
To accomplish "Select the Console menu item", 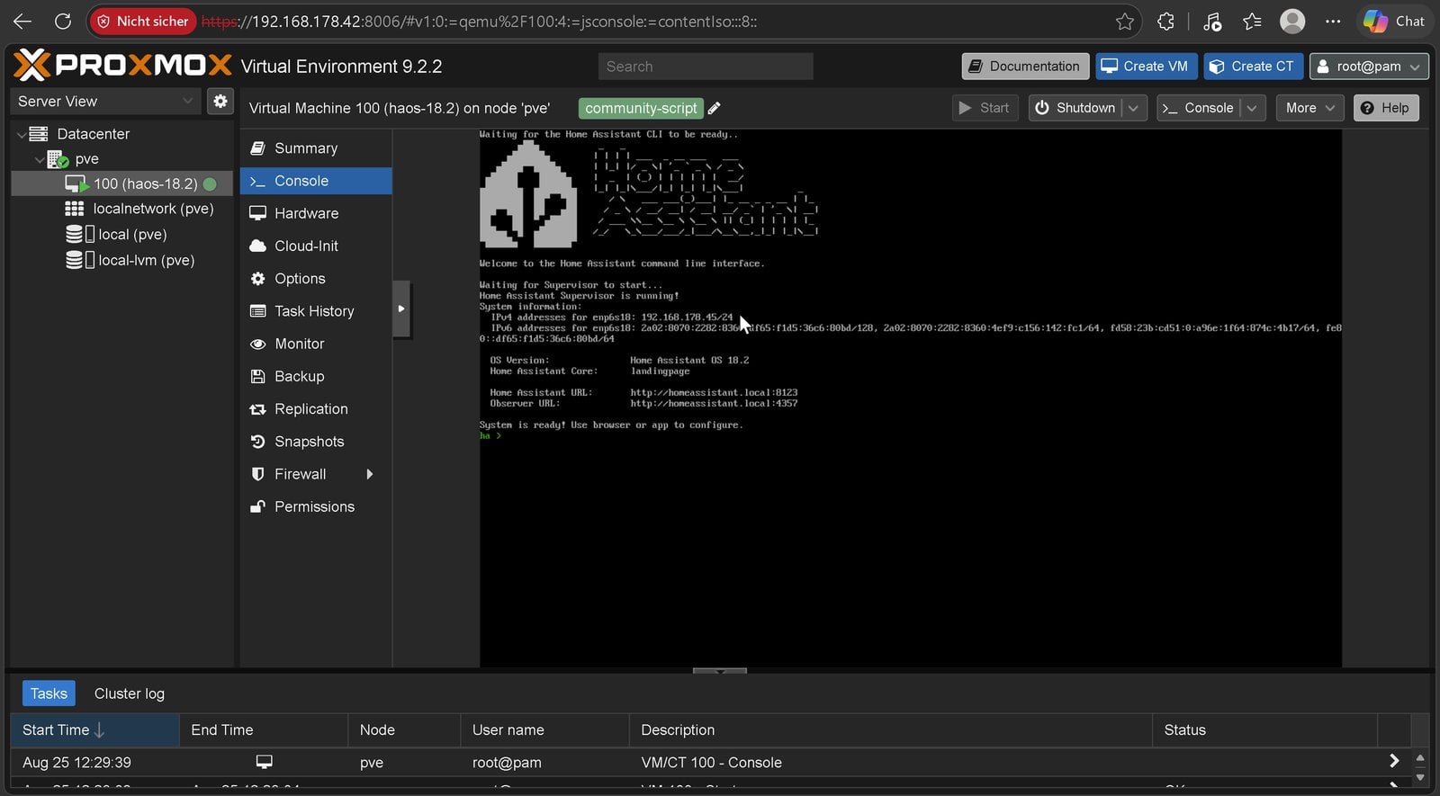I will coord(316,181).
